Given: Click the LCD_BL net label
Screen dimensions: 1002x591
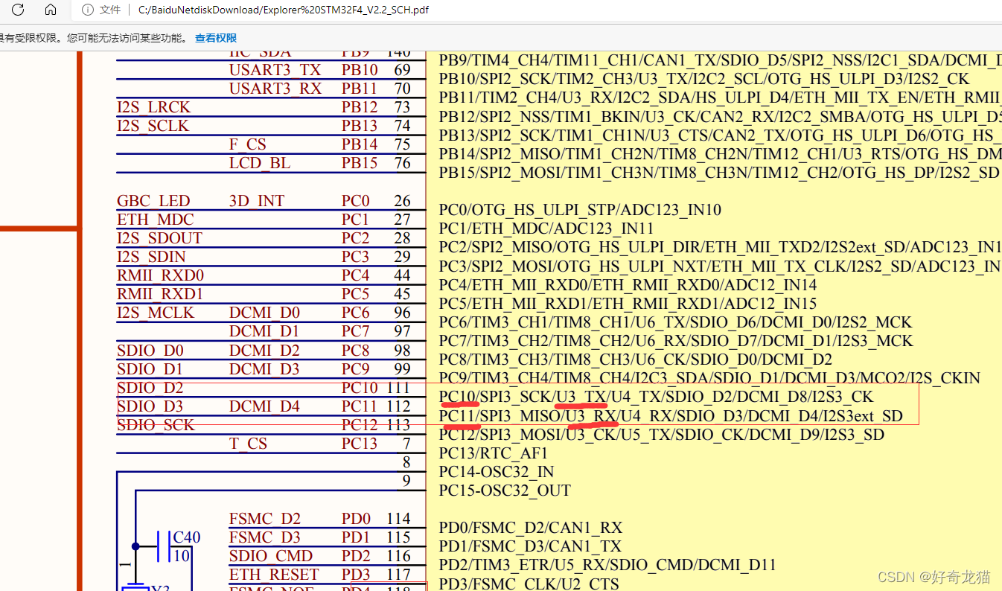Looking at the screenshot, I should (x=260, y=163).
